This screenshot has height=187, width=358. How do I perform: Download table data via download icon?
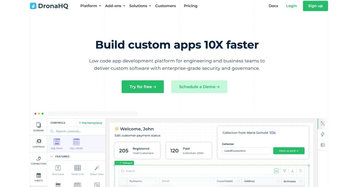pos(292,171)
